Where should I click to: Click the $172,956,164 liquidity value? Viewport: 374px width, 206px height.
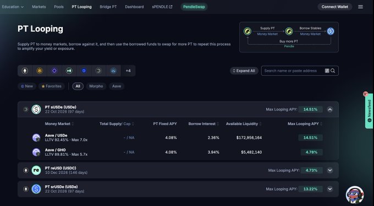click(249, 138)
